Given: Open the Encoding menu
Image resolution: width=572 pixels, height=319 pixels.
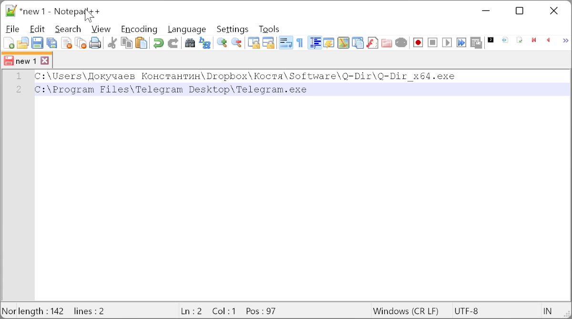Looking at the screenshot, I should click(139, 29).
